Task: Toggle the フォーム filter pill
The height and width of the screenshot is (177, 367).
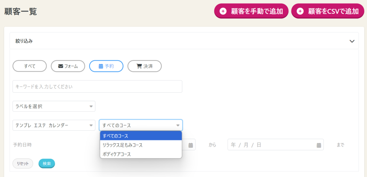Action: [68, 66]
